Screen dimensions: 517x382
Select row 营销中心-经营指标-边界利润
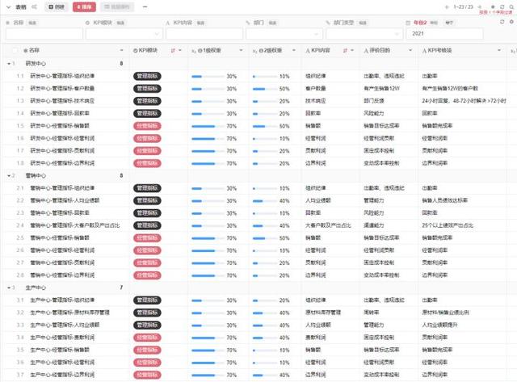[x=62, y=275]
